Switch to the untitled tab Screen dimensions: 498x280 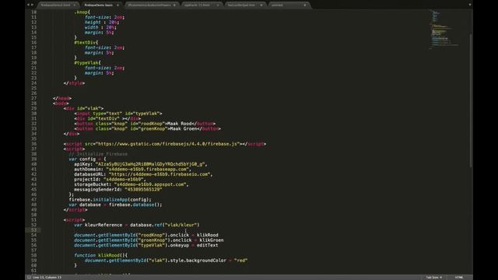pos(277,5)
